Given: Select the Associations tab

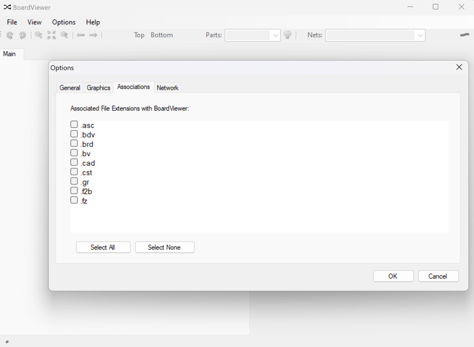Looking at the screenshot, I should coord(133,87).
